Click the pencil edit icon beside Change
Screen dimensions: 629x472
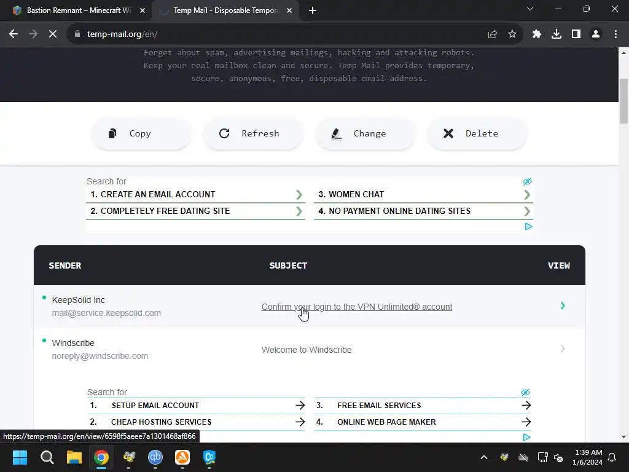337,133
